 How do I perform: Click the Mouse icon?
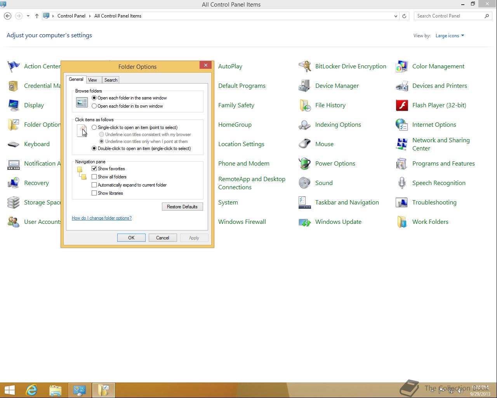point(304,144)
